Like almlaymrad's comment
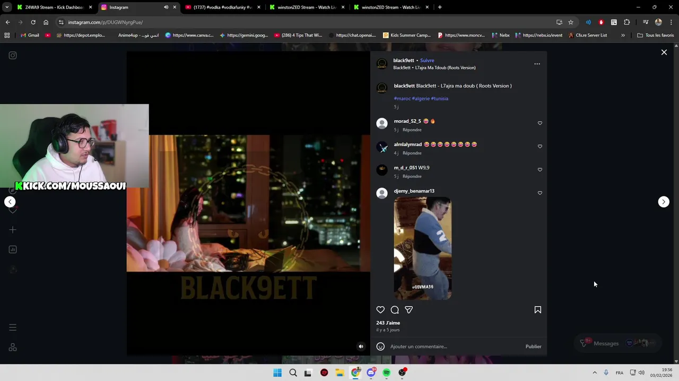 coord(539,146)
